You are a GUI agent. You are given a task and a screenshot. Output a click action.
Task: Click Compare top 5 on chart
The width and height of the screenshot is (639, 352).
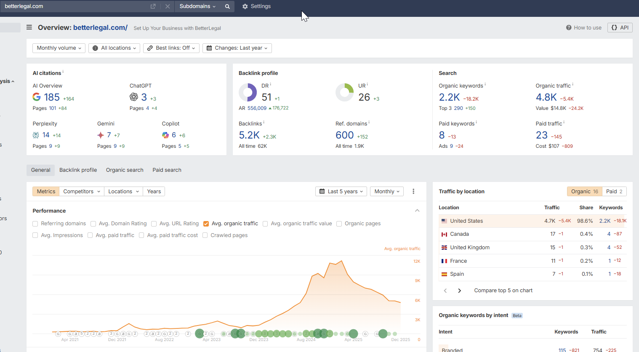point(503,291)
